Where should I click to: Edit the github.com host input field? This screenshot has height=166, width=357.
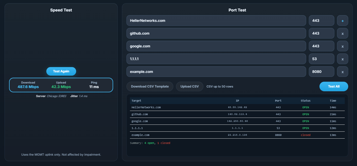pos(216,33)
